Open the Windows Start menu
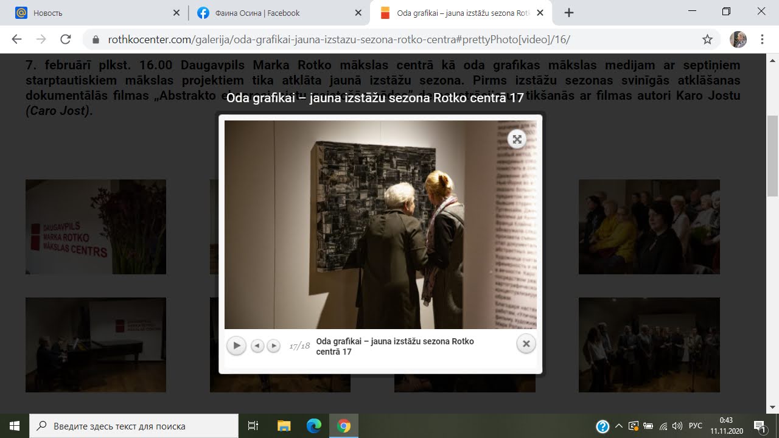The width and height of the screenshot is (779, 438). tap(15, 426)
